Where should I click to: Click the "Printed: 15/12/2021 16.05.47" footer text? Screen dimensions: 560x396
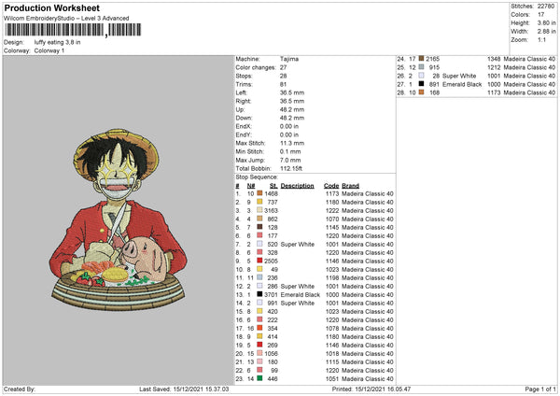coord(371,389)
